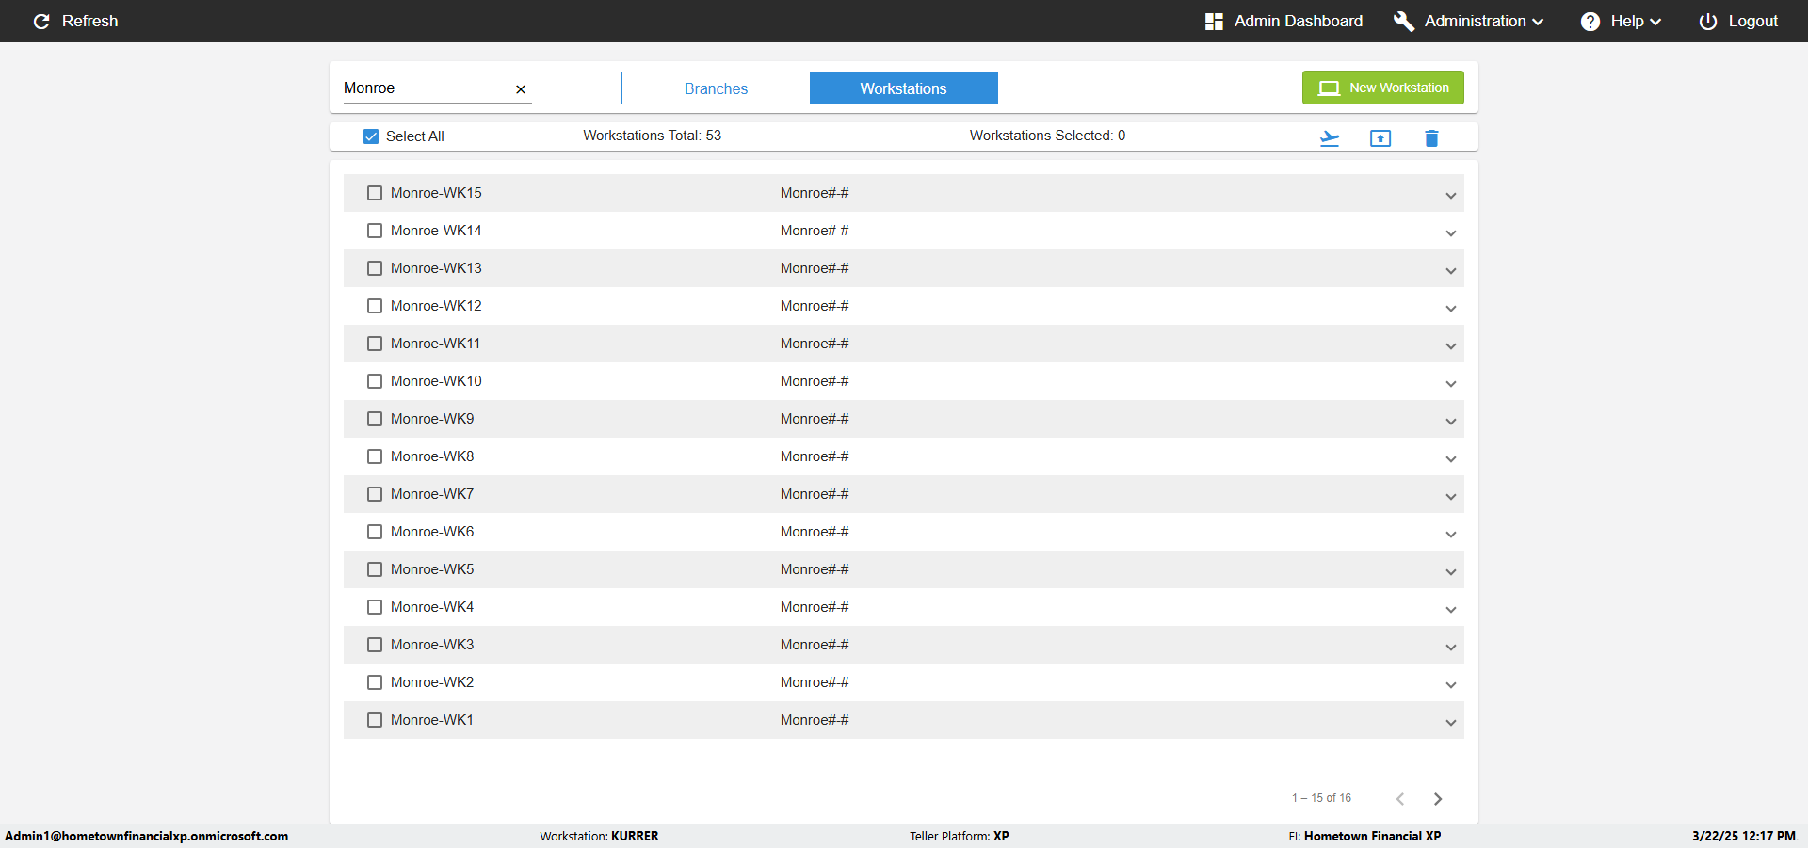Click the deploy/landing plane icon in toolbar
The height and width of the screenshot is (848, 1808).
[1330, 138]
